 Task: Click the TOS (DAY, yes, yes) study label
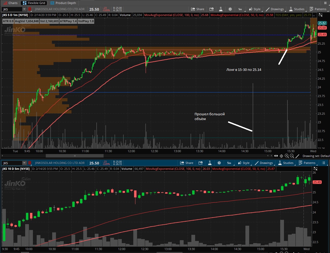coord(288,15)
